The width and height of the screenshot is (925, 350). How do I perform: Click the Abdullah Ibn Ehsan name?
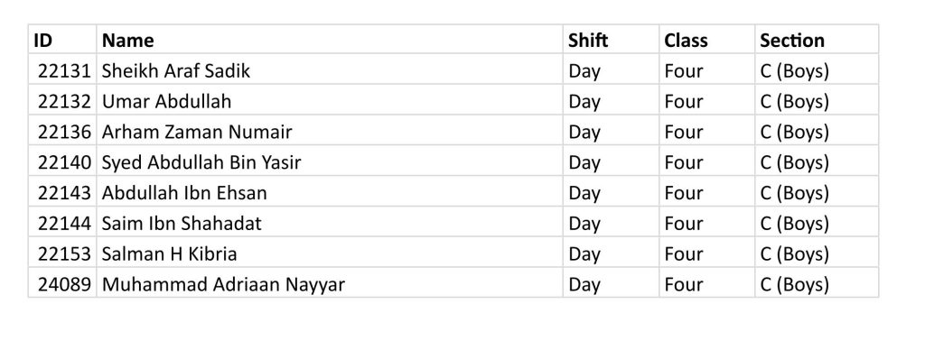click(x=184, y=193)
